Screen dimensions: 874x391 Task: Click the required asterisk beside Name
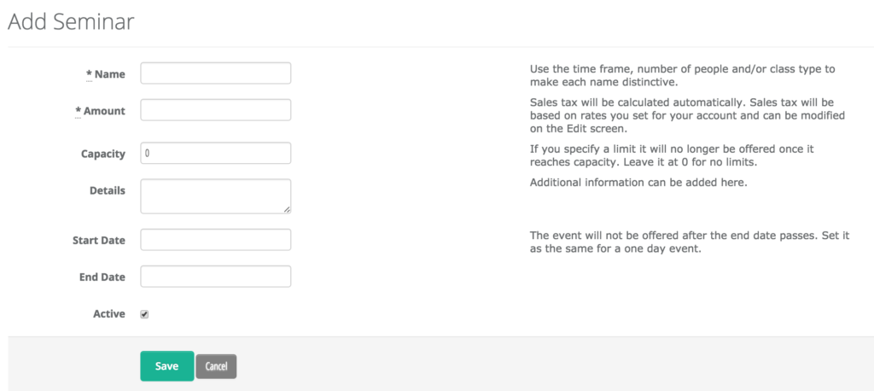89,74
